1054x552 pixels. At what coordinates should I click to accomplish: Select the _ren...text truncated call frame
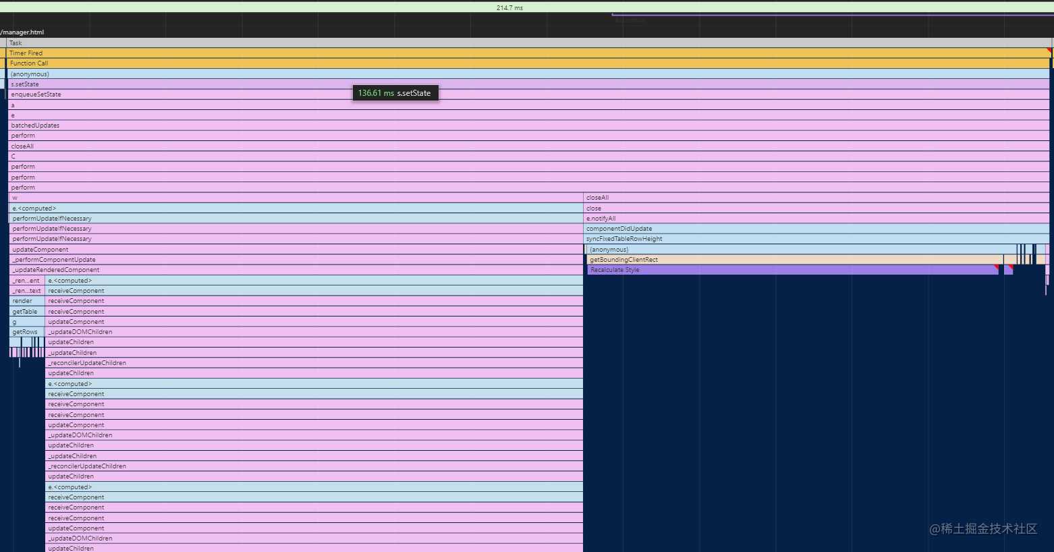(x=27, y=291)
